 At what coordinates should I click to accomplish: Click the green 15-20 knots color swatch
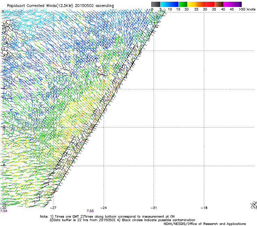tap(182, 4)
